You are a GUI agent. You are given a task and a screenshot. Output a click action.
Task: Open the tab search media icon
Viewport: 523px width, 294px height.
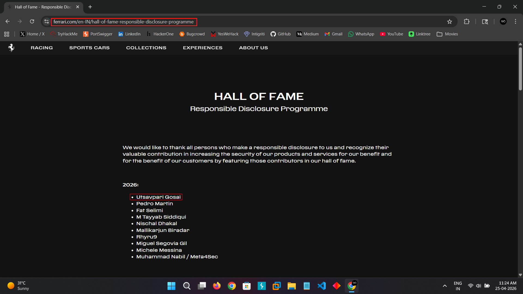click(485, 22)
